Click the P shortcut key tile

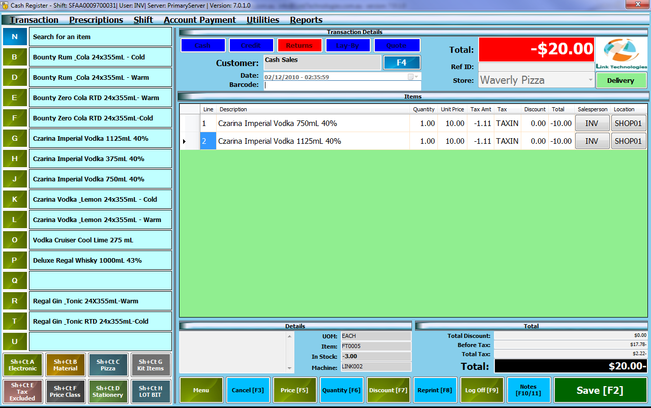tap(15, 260)
